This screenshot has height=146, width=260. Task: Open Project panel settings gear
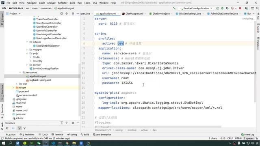(x=73, y=13)
